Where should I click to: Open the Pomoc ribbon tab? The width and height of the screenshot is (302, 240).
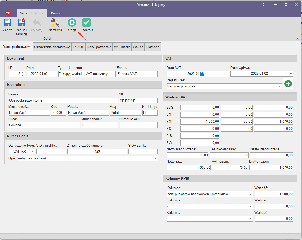click(56, 13)
